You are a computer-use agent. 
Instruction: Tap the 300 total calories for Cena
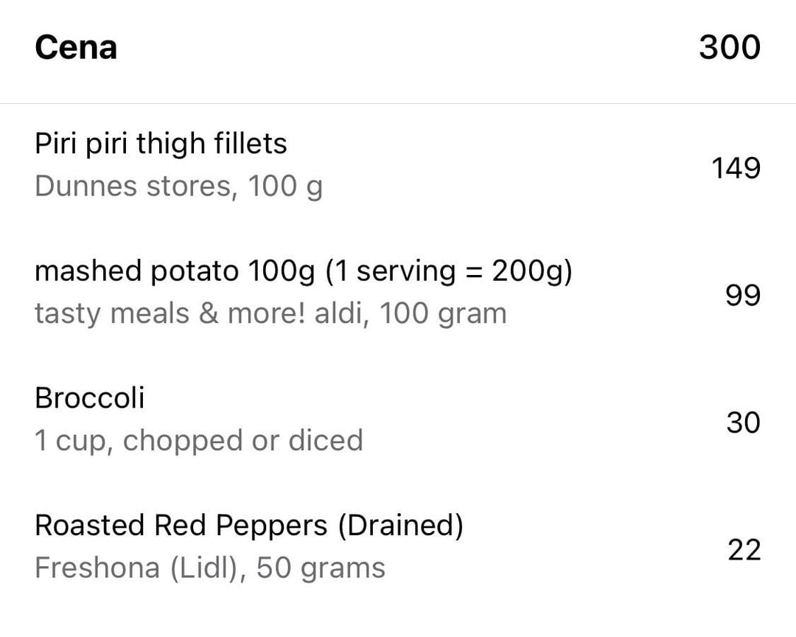pyautogui.click(x=730, y=47)
